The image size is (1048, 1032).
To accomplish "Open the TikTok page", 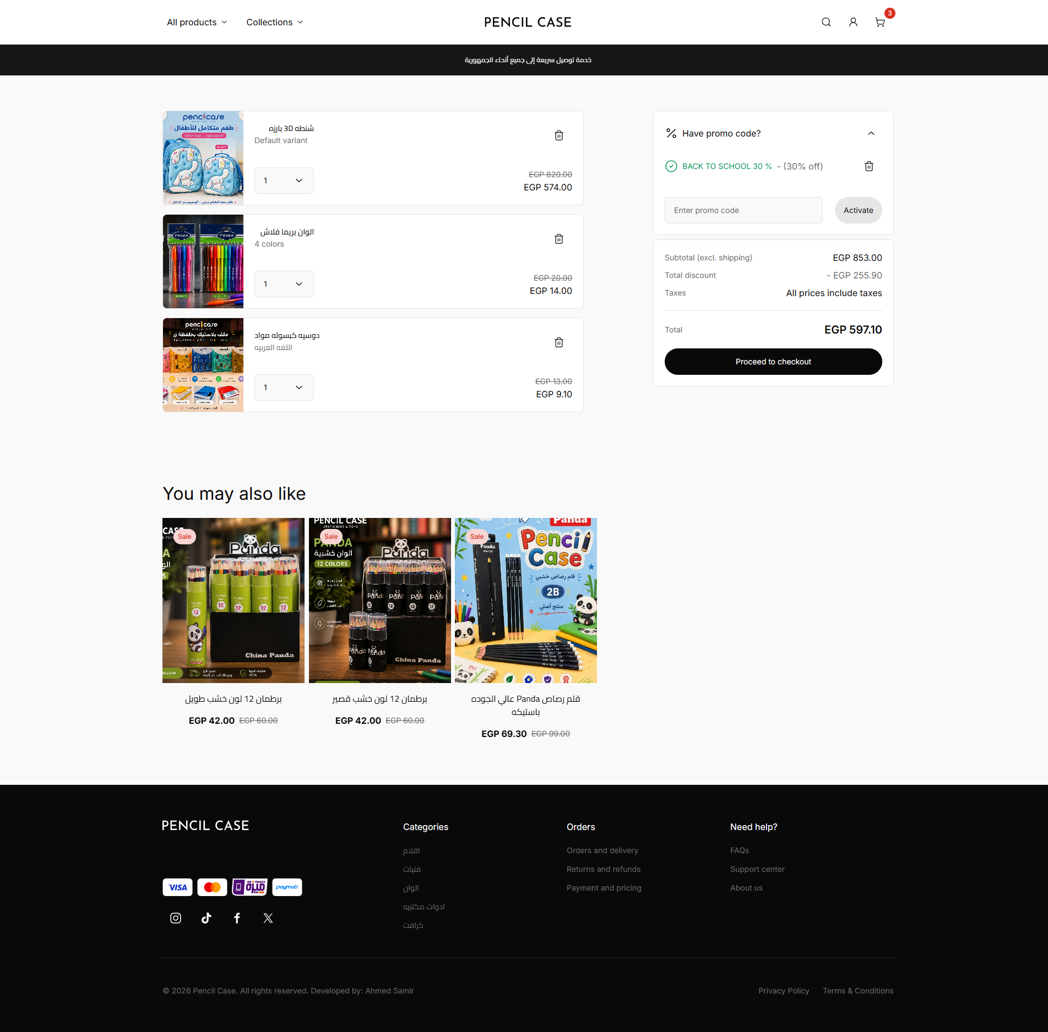I will tap(207, 918).
